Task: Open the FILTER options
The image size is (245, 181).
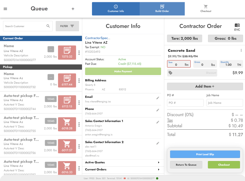Action: (67, 26)
